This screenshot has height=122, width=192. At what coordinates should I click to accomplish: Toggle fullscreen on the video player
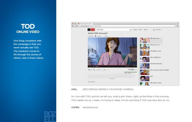[136, 67]
